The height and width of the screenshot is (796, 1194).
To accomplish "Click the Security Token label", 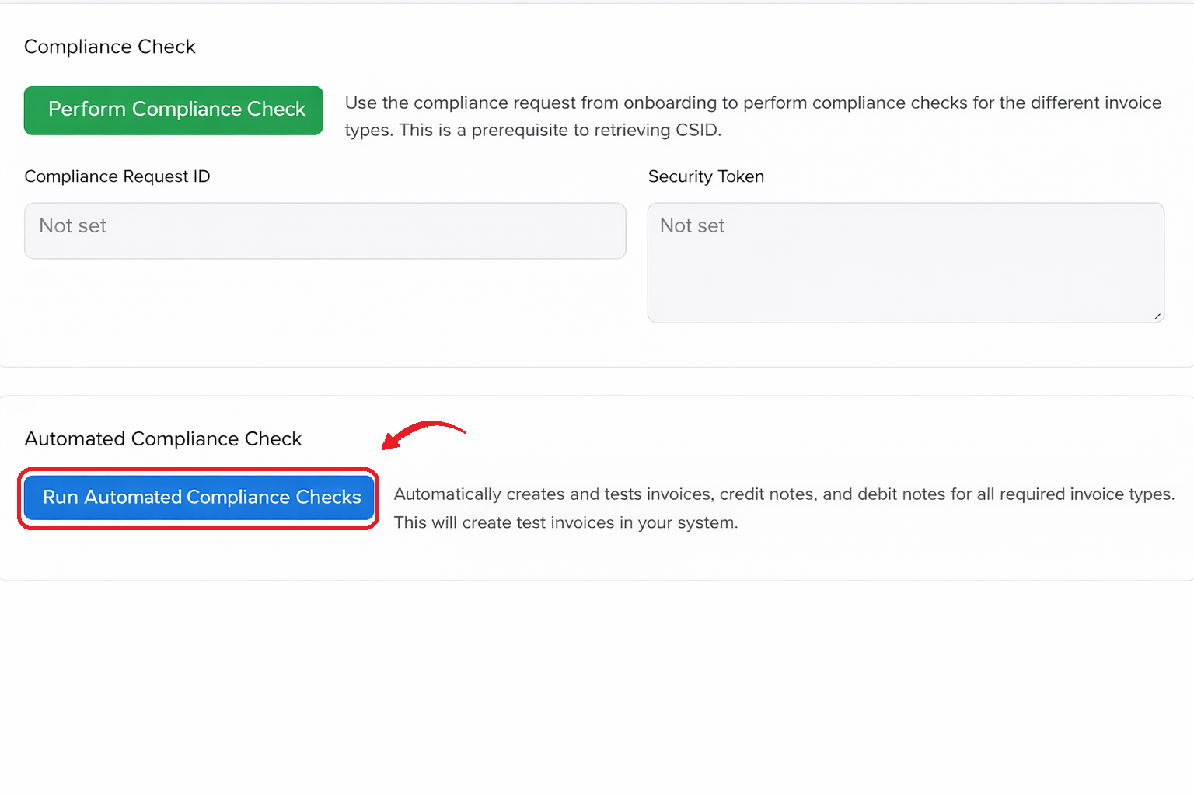I will [x=706, y=176].
